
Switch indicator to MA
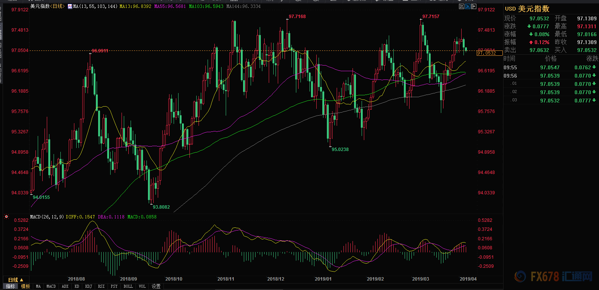point(38,286)
